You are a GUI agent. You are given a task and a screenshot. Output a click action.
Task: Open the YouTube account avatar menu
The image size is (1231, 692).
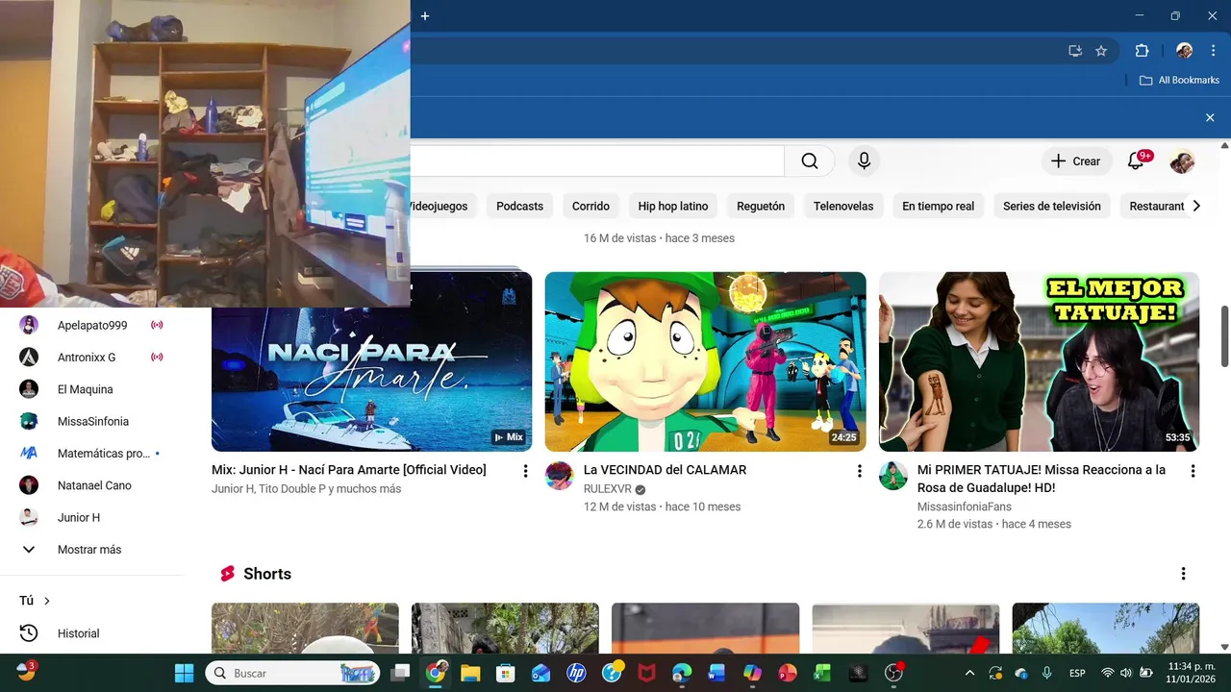pos(1182,161)
